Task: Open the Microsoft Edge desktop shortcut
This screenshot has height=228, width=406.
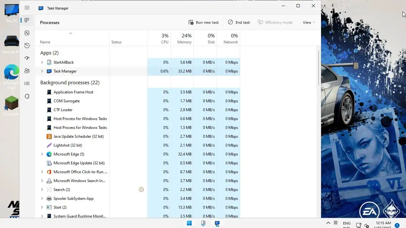Action: point(11,77)
